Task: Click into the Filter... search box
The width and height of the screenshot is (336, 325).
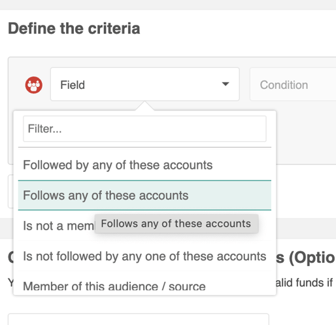Action: tap(144, 129)
